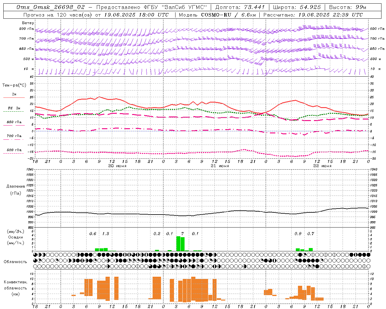This screenshot has width=386, height=309.
Task: Click the 700 гПа temperature legend label
Action: pos(14,136)
